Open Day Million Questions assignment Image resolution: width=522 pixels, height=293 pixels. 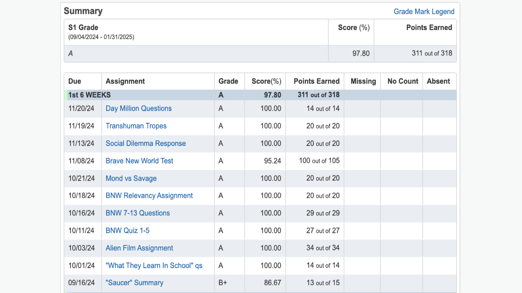(138, 109)
